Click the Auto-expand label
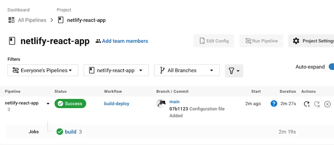334x145 pixels. click(x=310, y=67)
